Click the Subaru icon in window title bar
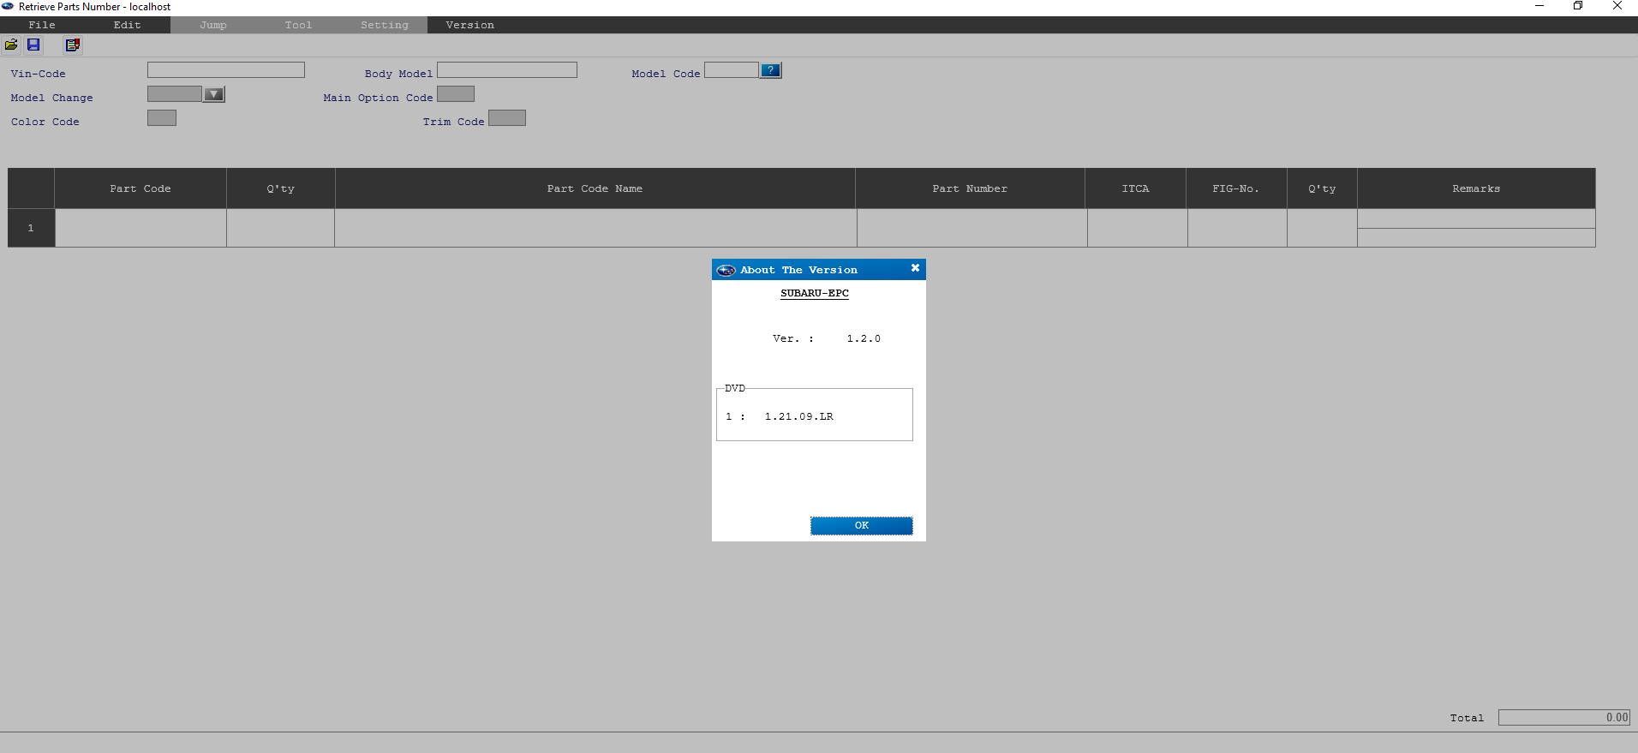 pos(8,6)
